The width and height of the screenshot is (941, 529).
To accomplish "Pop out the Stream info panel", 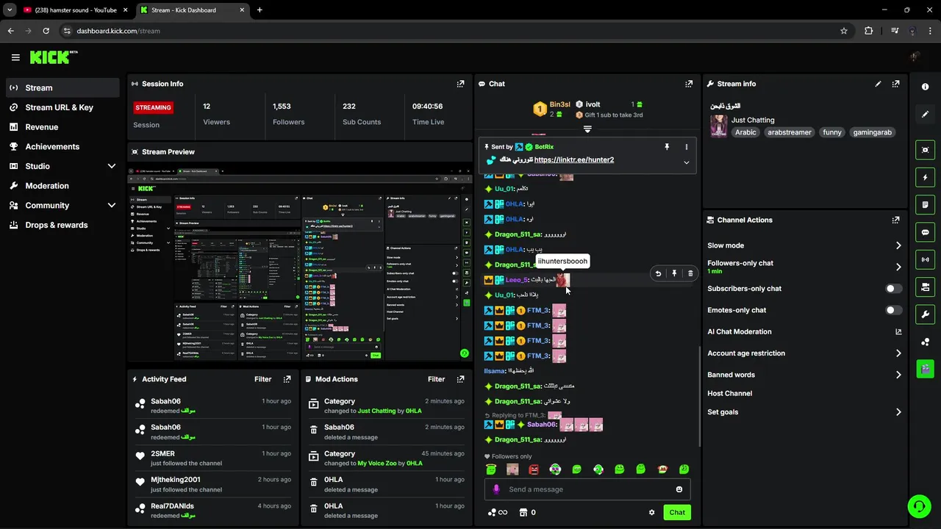I will pyautogui.click(x=895, y=84).
